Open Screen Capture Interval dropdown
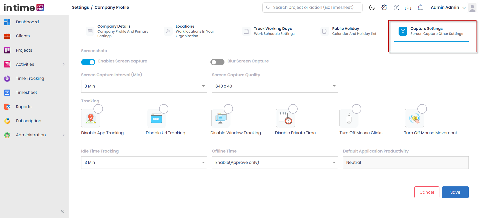Screen dimensions: 481x218 [144, 86]
